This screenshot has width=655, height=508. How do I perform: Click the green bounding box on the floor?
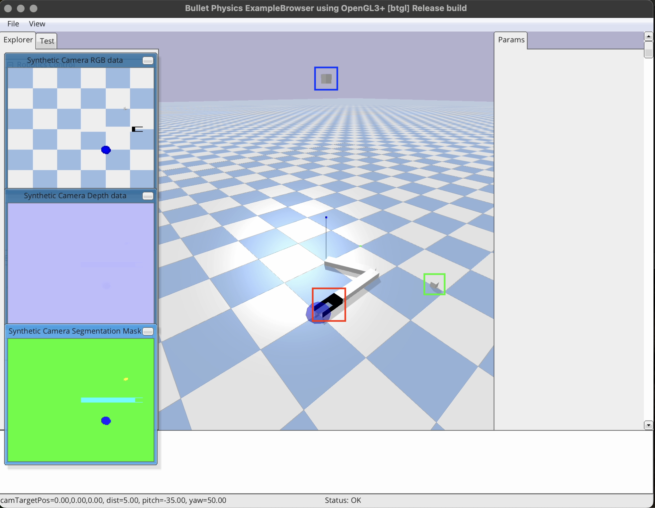point(434,284)
